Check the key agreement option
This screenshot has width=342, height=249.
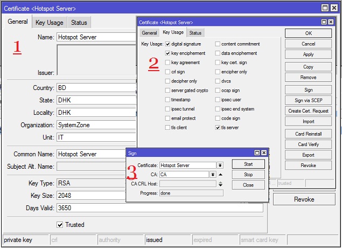click(167, 63)
